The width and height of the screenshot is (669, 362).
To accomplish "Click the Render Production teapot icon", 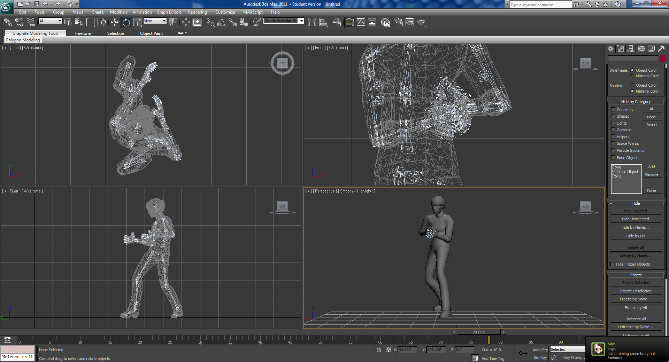I will coord(421,23).
